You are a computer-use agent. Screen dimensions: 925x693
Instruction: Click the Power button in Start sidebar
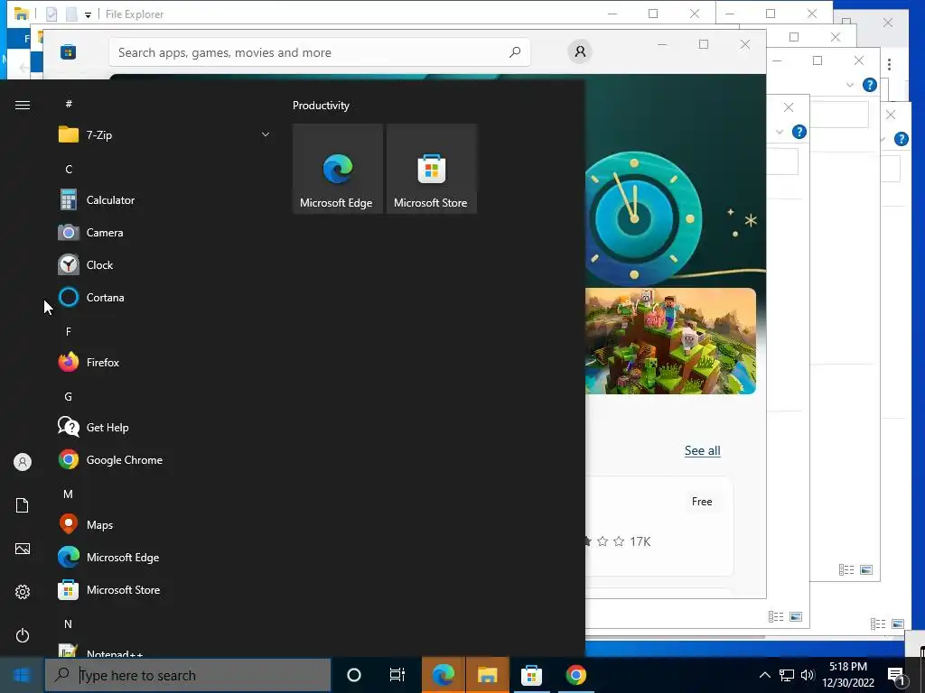[x=23, y=635]
